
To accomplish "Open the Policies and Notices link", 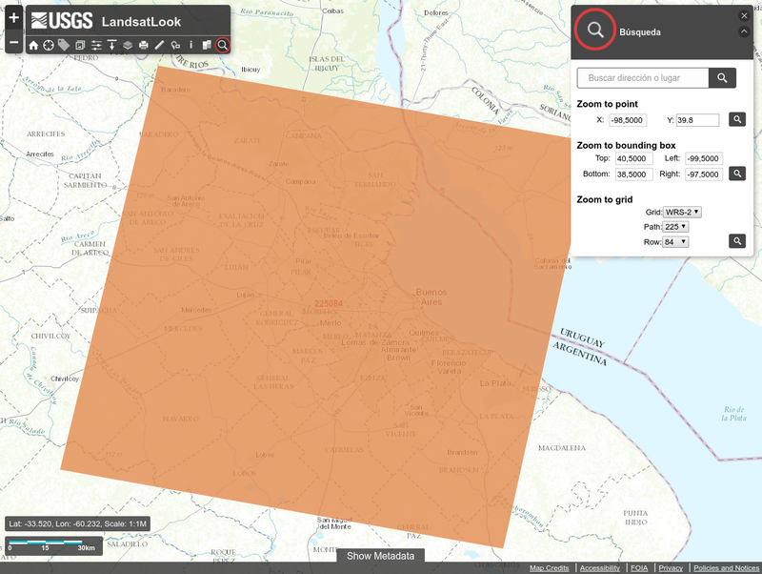I will point(726,568).
